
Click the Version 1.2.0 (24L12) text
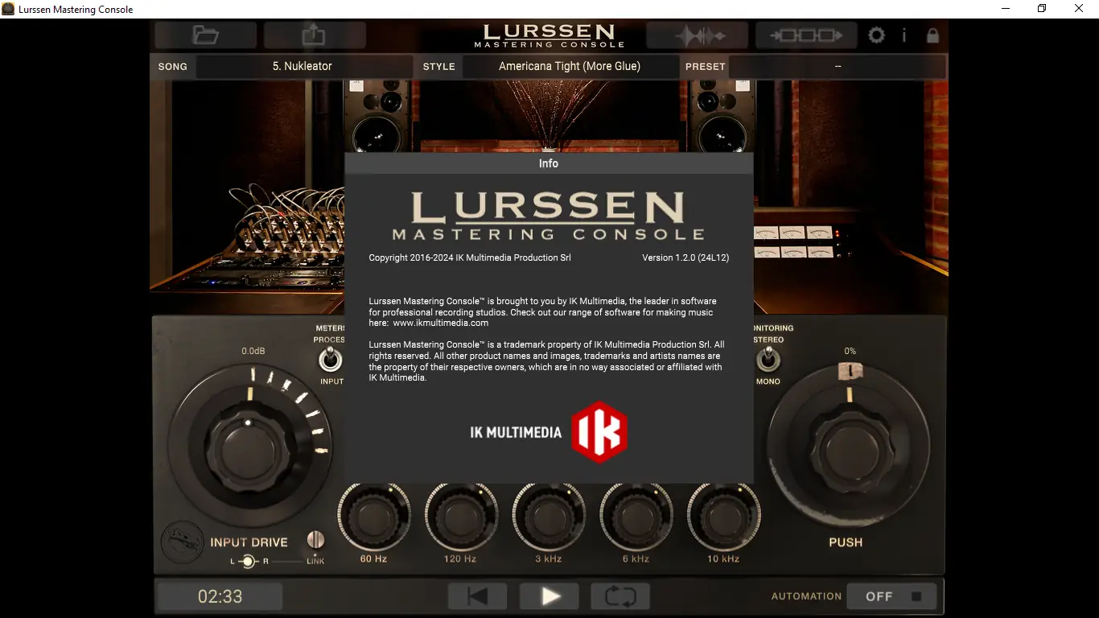[685, 258]
